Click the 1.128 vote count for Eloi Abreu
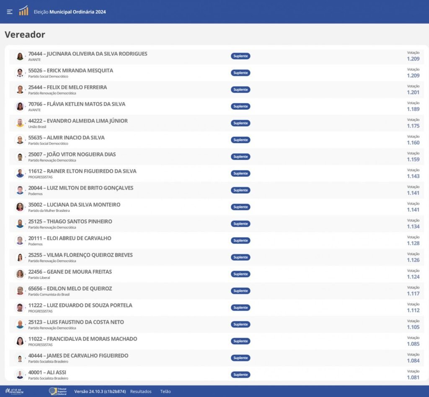The width and height of the screenshot is (429, 397). [413, 243]
